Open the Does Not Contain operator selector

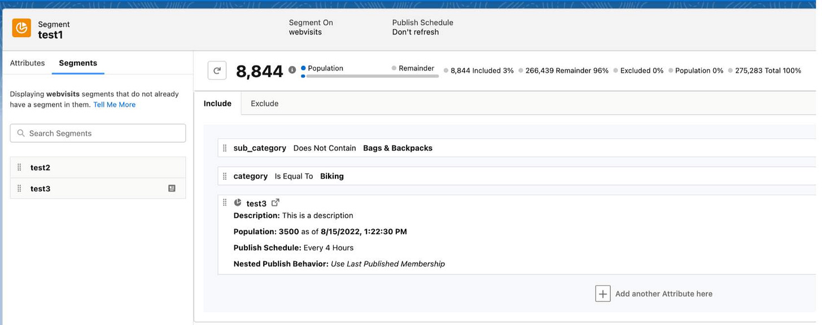[325, 148]
